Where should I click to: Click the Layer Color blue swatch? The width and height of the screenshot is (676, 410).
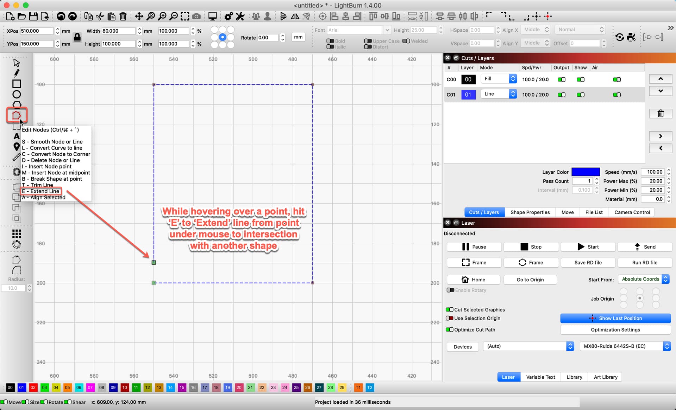click(x=585, y=172)
